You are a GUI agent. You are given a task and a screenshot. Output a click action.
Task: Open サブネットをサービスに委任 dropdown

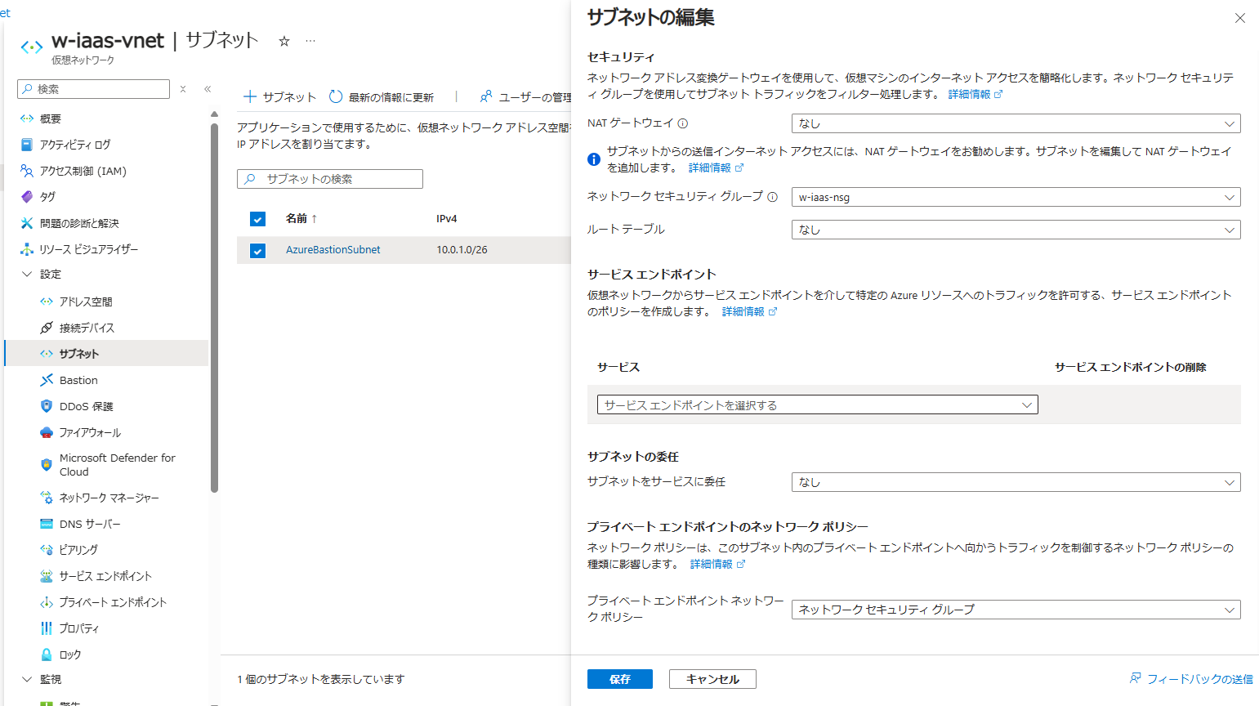[1016, 482]
